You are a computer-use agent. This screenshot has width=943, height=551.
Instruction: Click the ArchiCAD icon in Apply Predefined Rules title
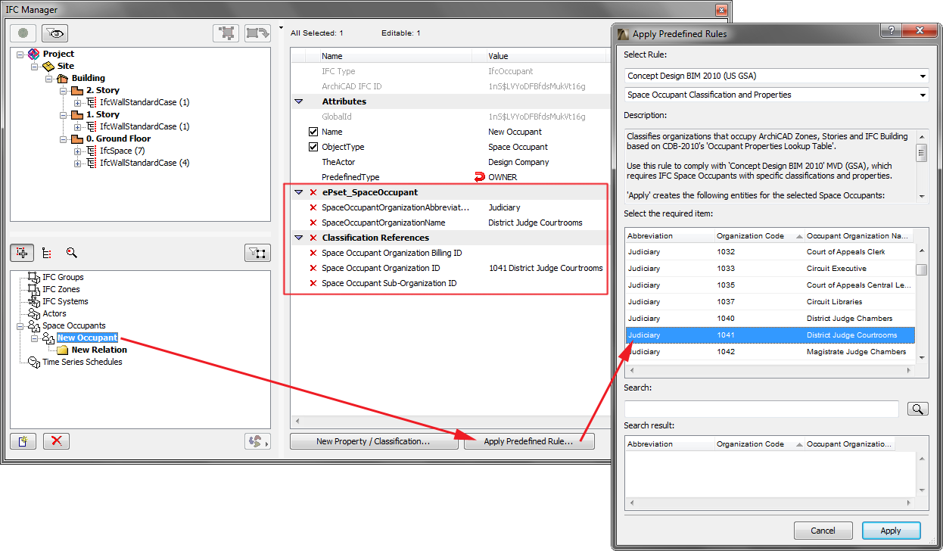click(623, 34)
